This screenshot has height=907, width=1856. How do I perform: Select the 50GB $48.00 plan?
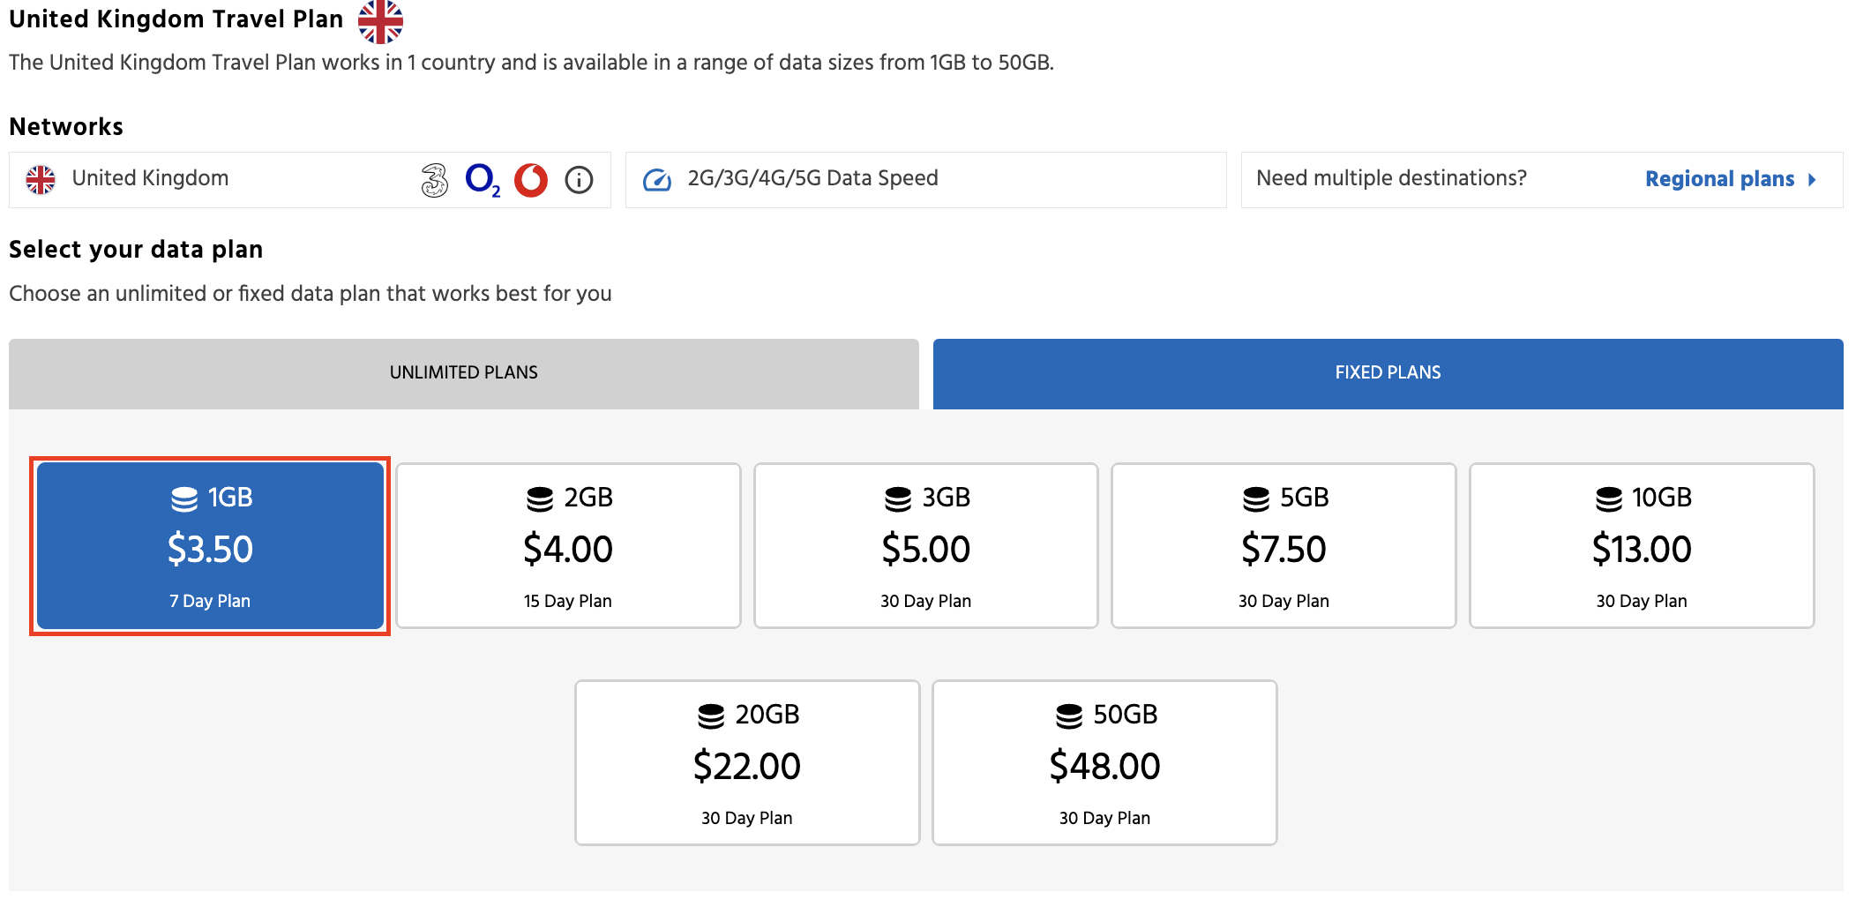1104,763
